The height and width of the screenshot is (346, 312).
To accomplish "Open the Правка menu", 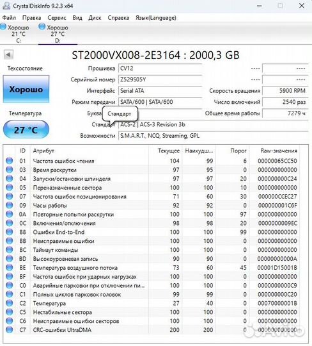I will 32,18.
